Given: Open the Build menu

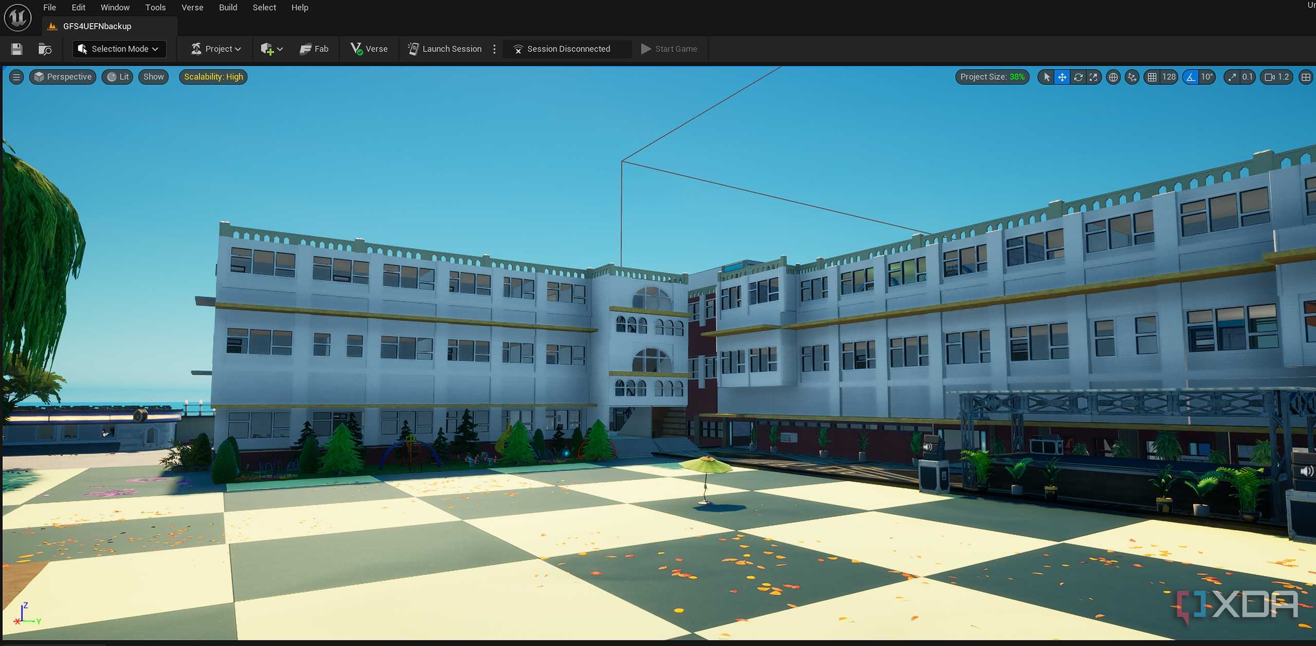Looking at the screenshot, I should 228,7.
